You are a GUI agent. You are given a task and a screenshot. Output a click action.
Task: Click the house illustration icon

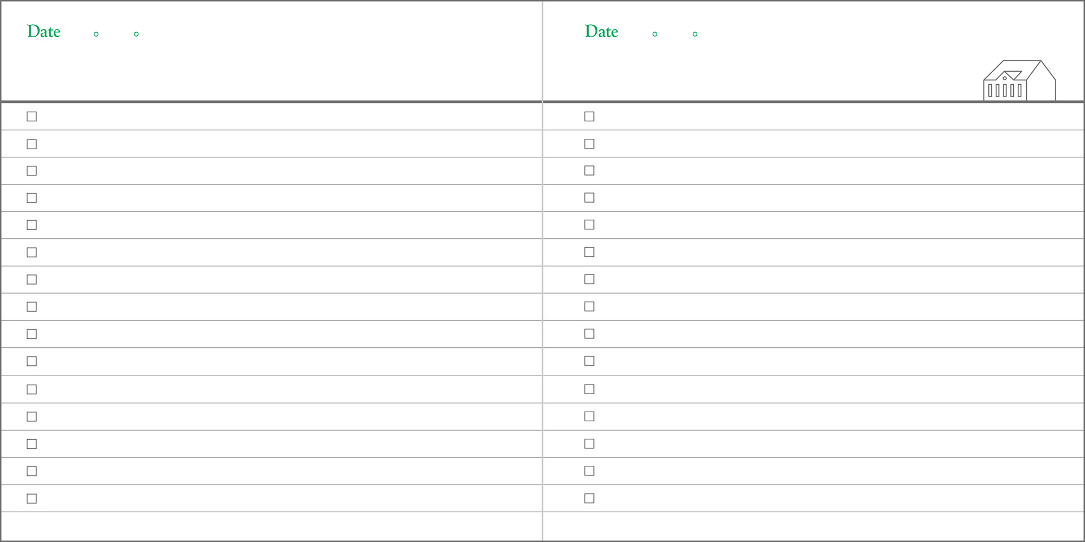pyautogui.click(x=1019, y=81)
